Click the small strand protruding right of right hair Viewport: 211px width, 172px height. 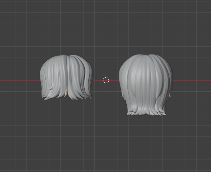tap(170, 97)
